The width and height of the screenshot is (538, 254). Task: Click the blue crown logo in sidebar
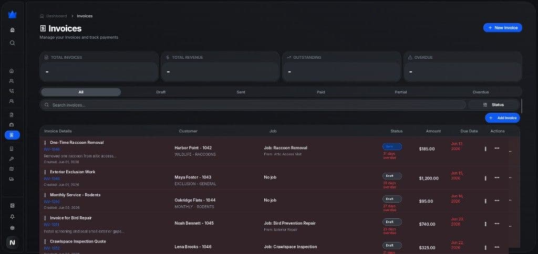tap(13, 15)
